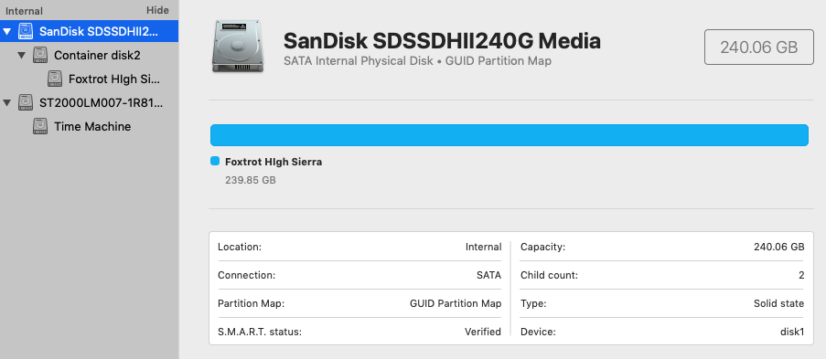Hide the Internal section in sidebar
Image resolution: width=826 pixels, height=359 pixels.
(157, 11)
